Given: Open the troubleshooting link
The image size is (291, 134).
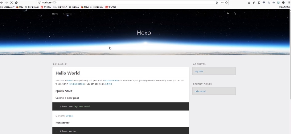Looking at the screenshot, I should pos(76,84).
